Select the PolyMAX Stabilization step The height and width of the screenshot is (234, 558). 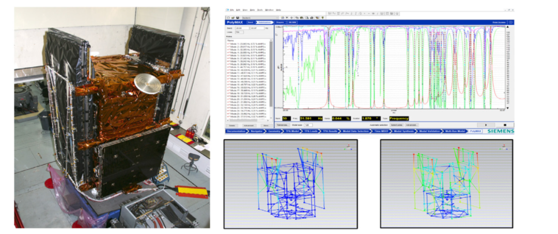coord(264,22)
